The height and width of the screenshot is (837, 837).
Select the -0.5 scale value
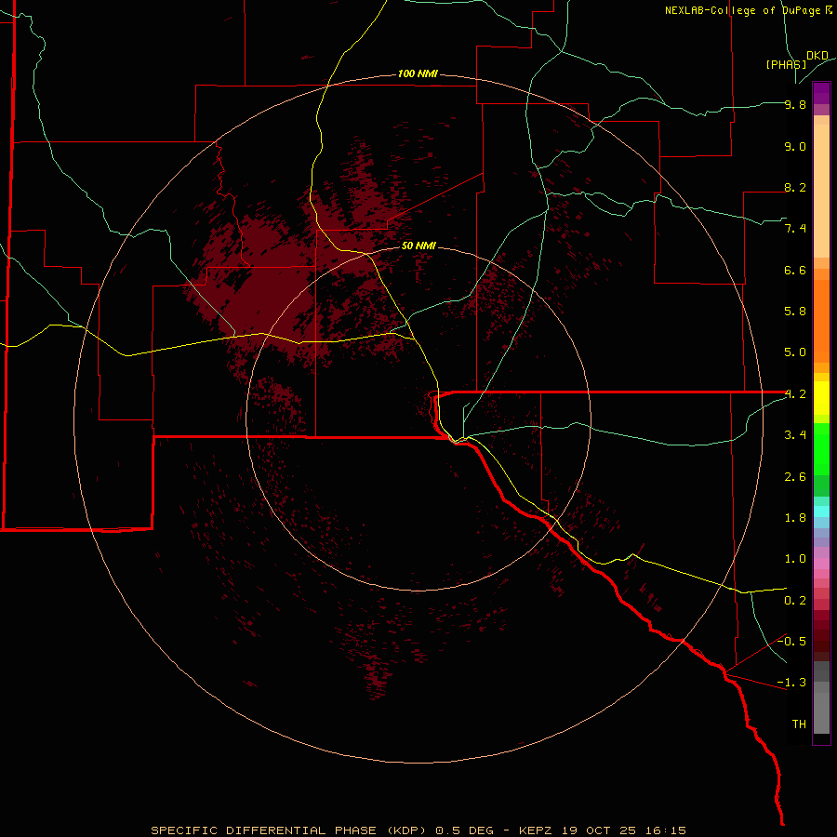[x=791, y=642]
